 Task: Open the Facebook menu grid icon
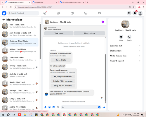[129, 13]
